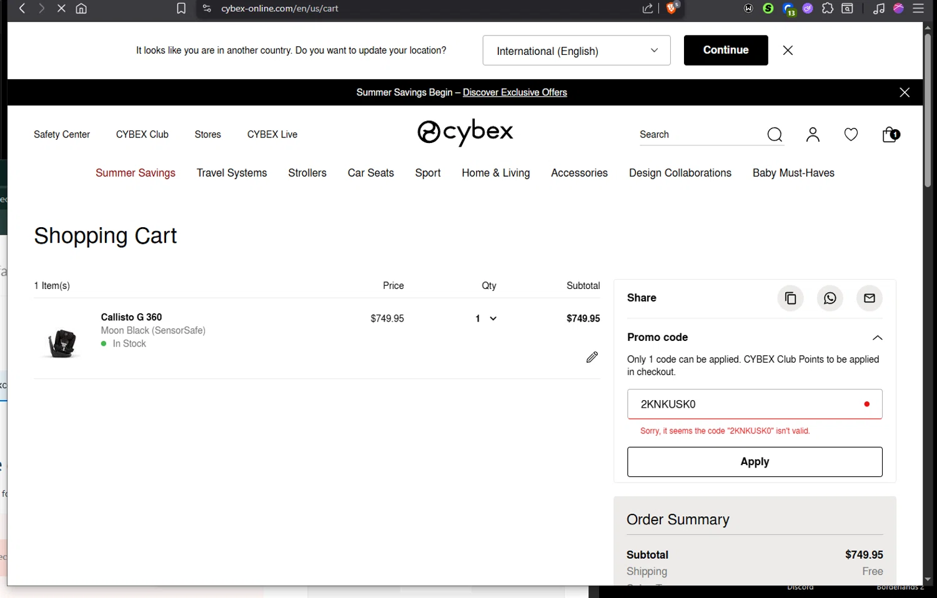
Task: Click the cybex logo
Action: (465, 132)
